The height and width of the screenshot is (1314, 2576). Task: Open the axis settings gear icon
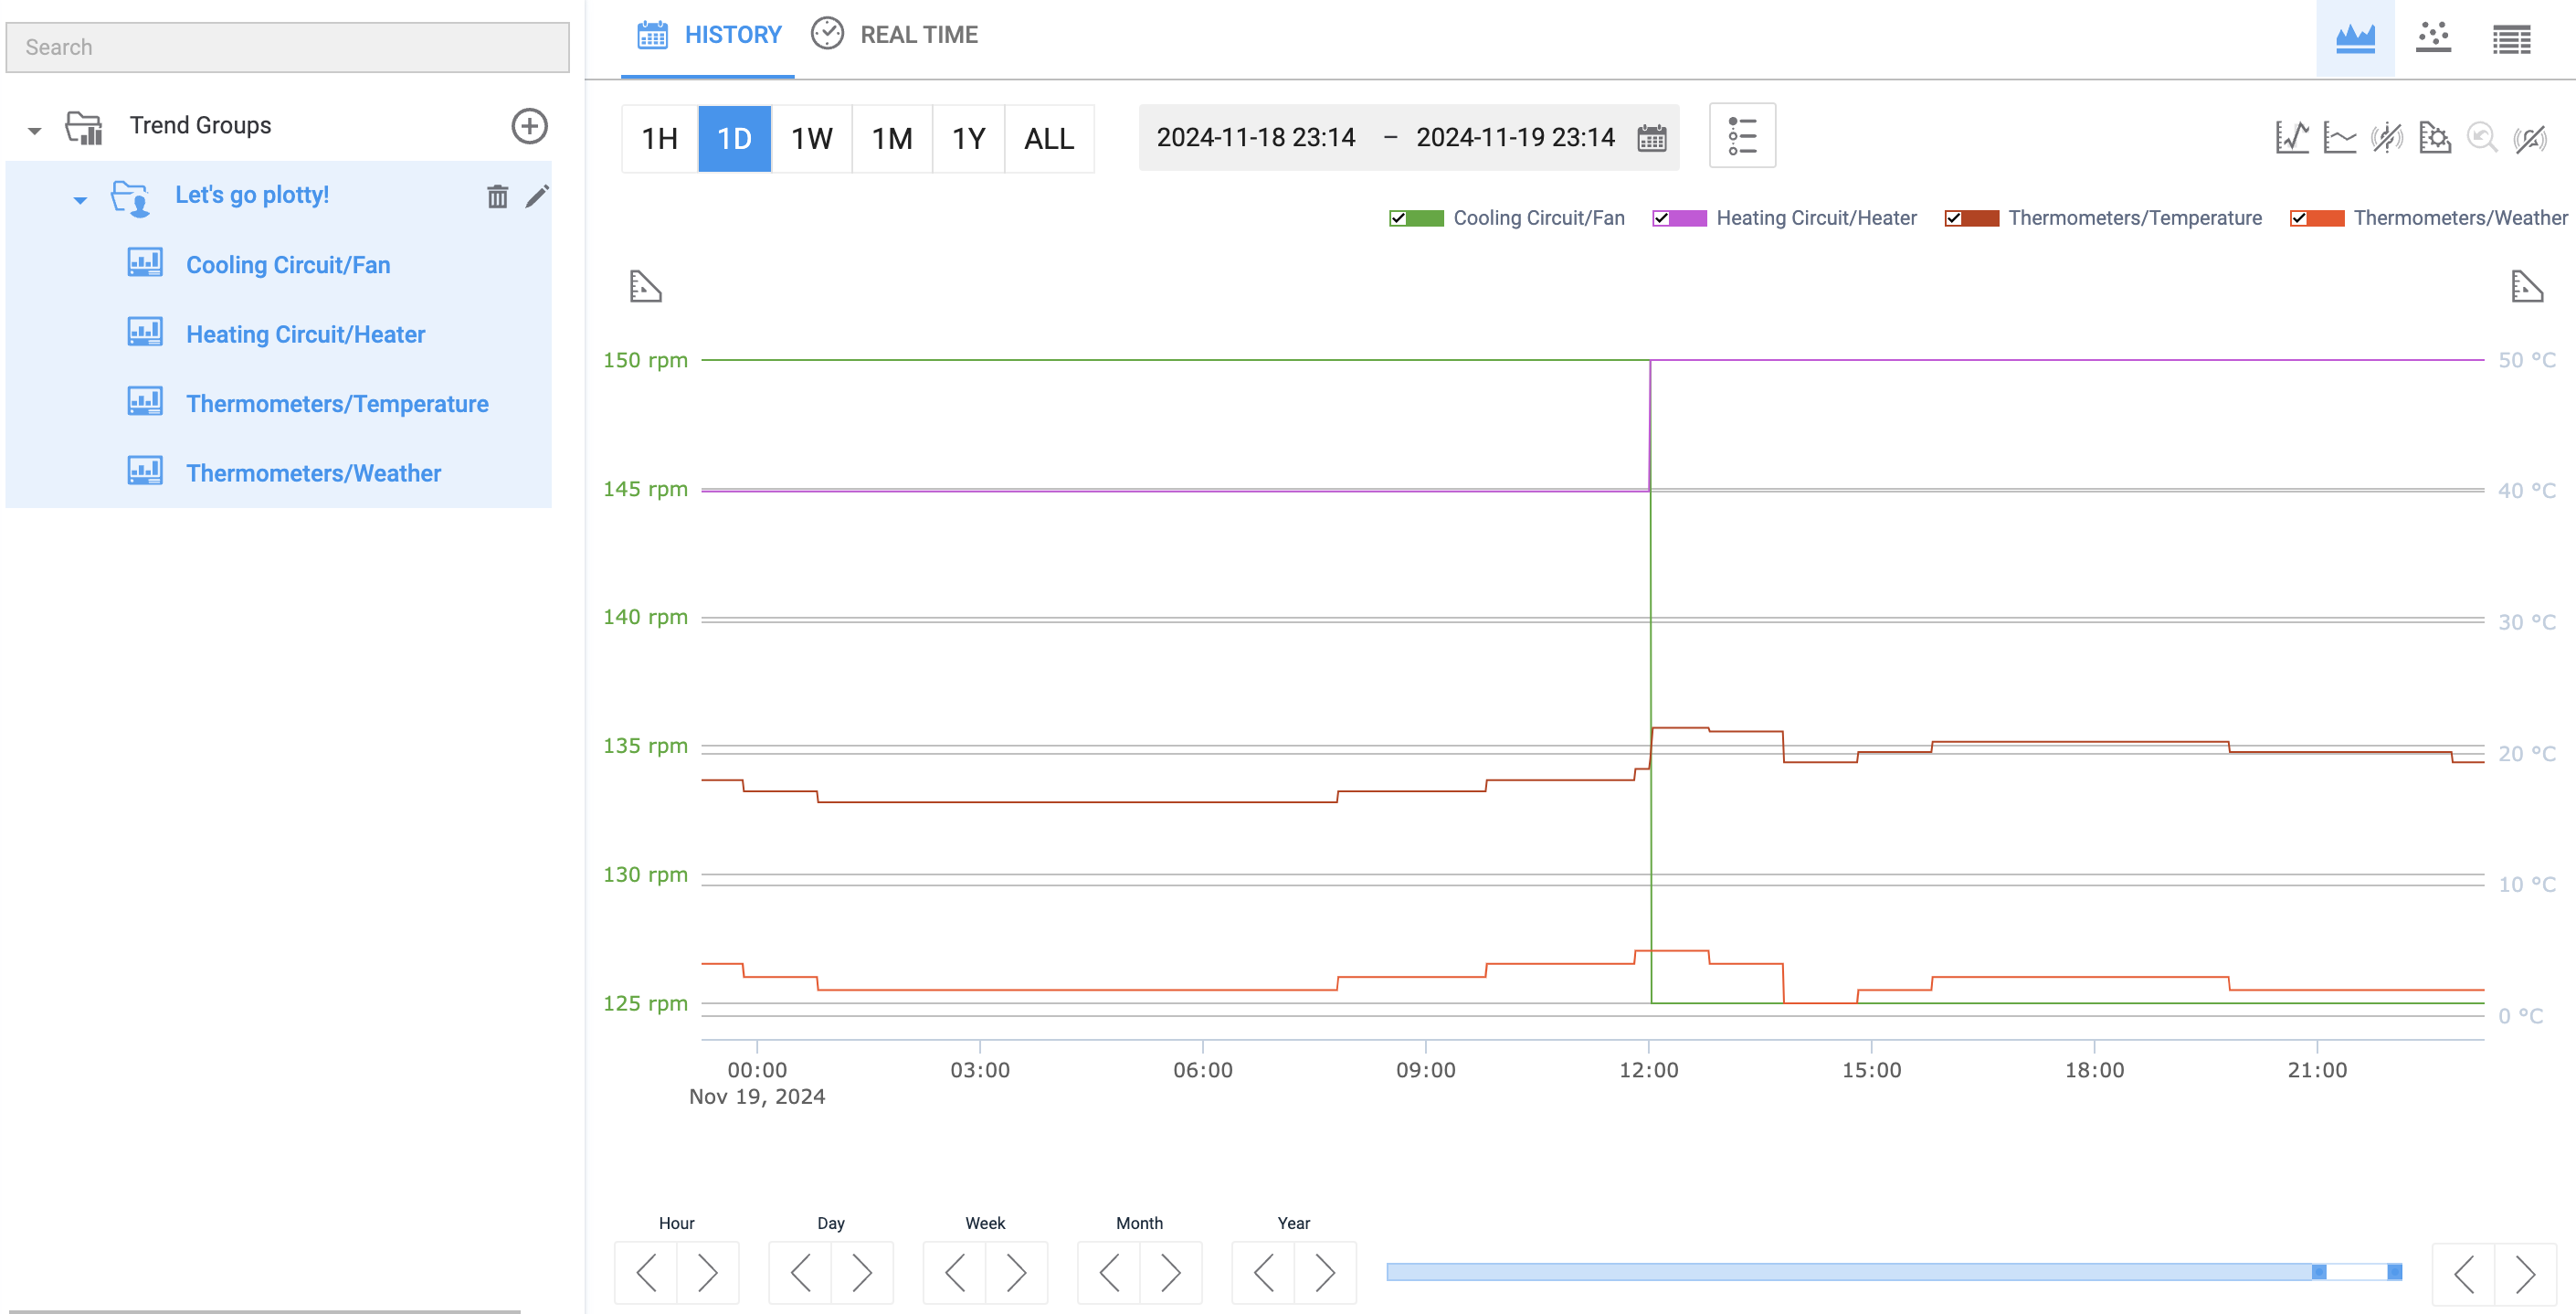pyautogui.click(x=2434, y=137)
